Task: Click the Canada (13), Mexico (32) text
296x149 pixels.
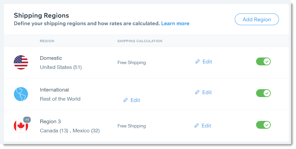Action: (x=70, y=131)
